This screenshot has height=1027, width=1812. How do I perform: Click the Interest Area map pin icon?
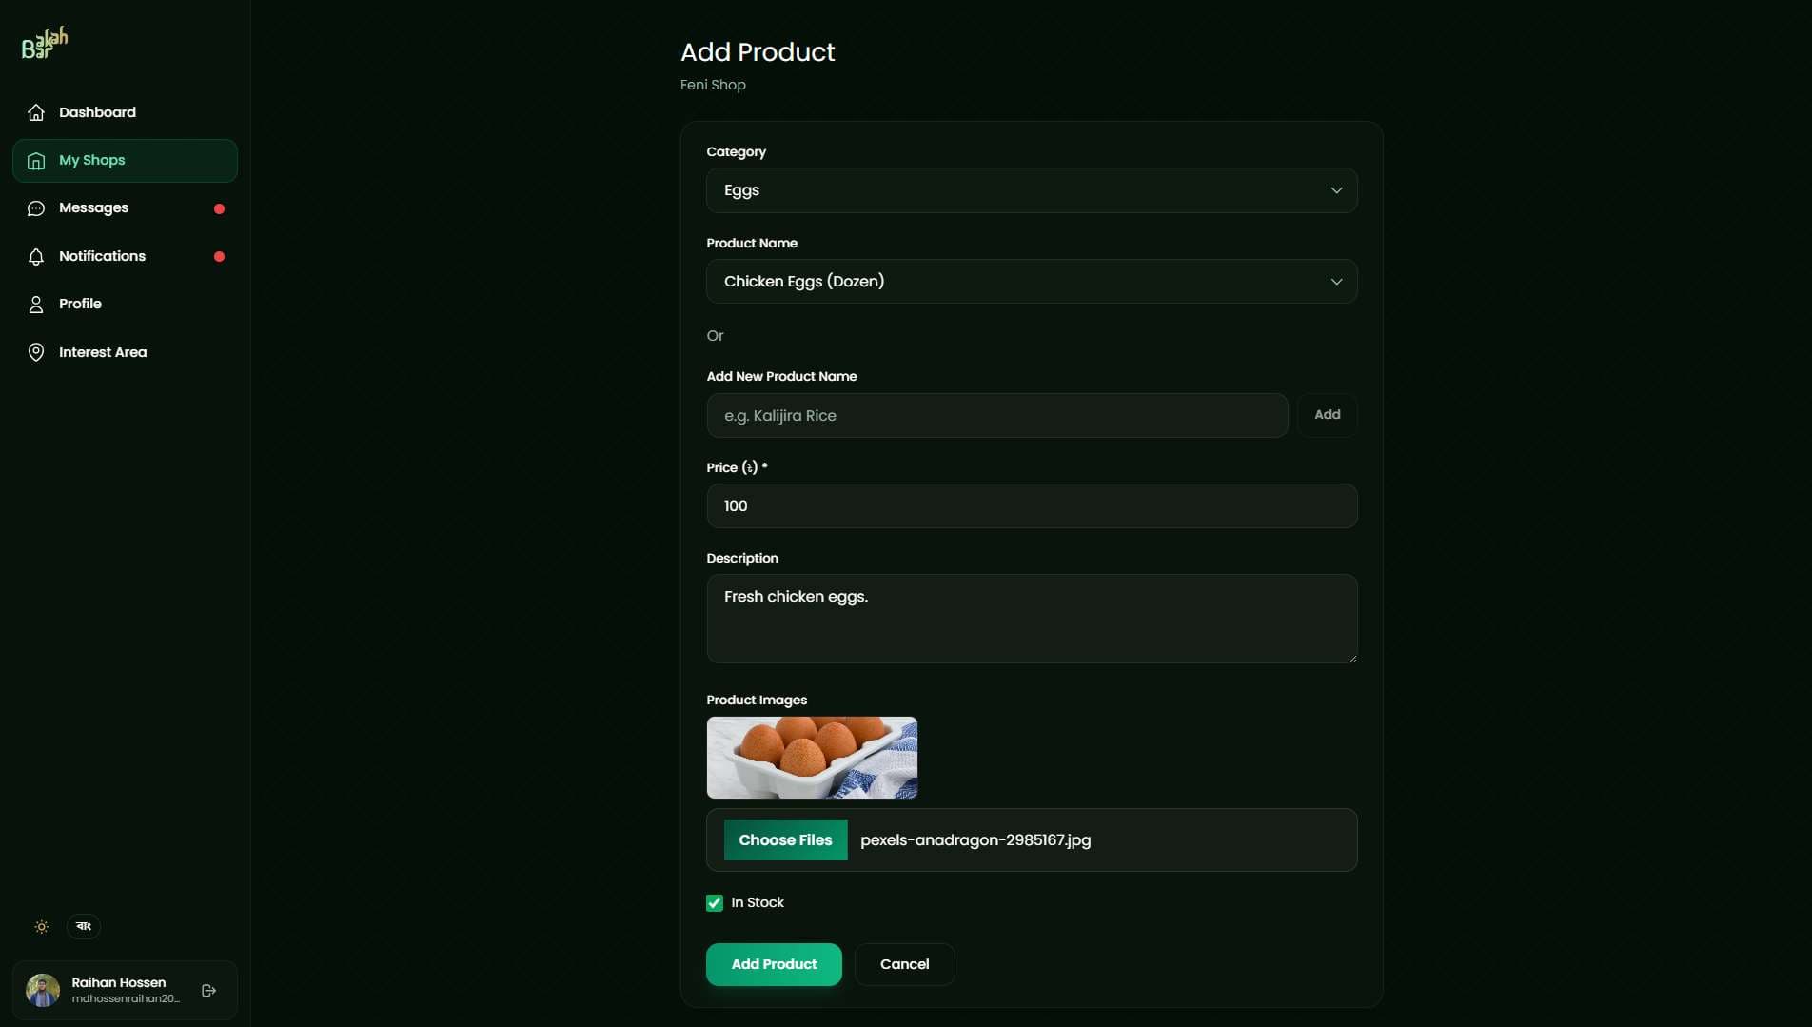pyautogui.click(x=36, y=352)
